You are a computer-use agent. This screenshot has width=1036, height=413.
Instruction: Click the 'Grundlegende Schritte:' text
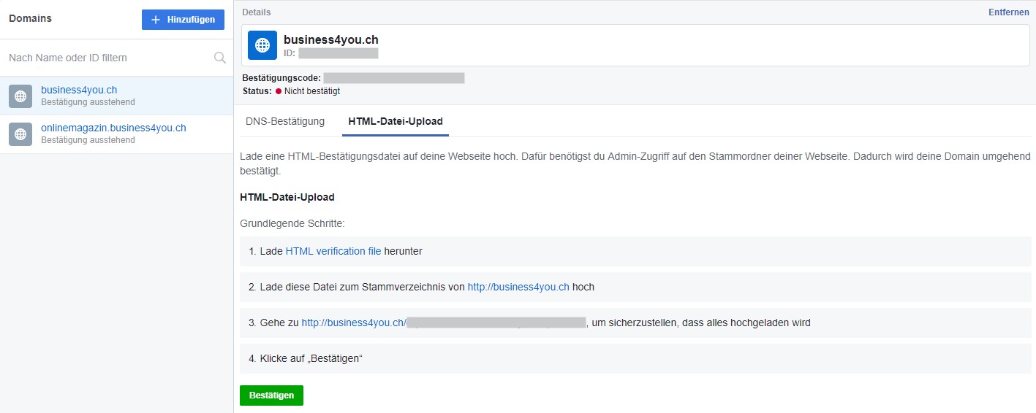tap(292, 223)
